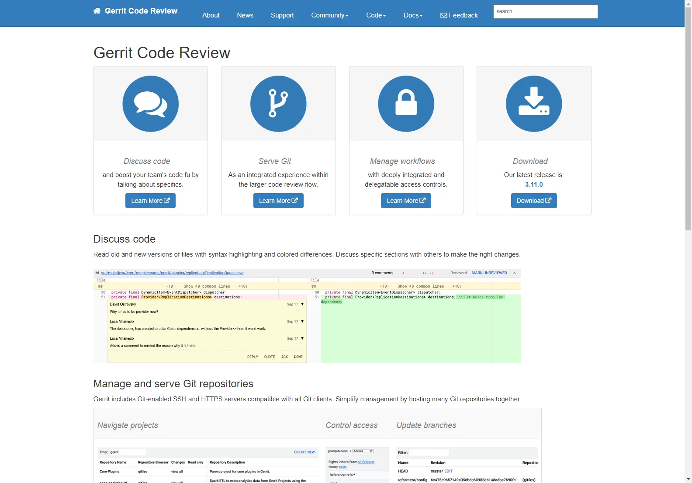Click the Gerrit Code Review brand link
692x483 pixels.
coord(135,11)
